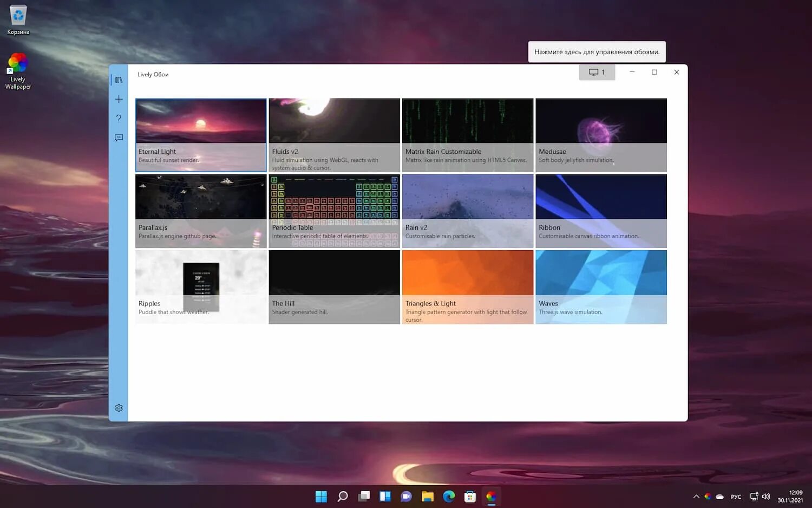Select the Eternal Light wallpaper
This screenshot has width=812, height=508.
click(201, 135)
